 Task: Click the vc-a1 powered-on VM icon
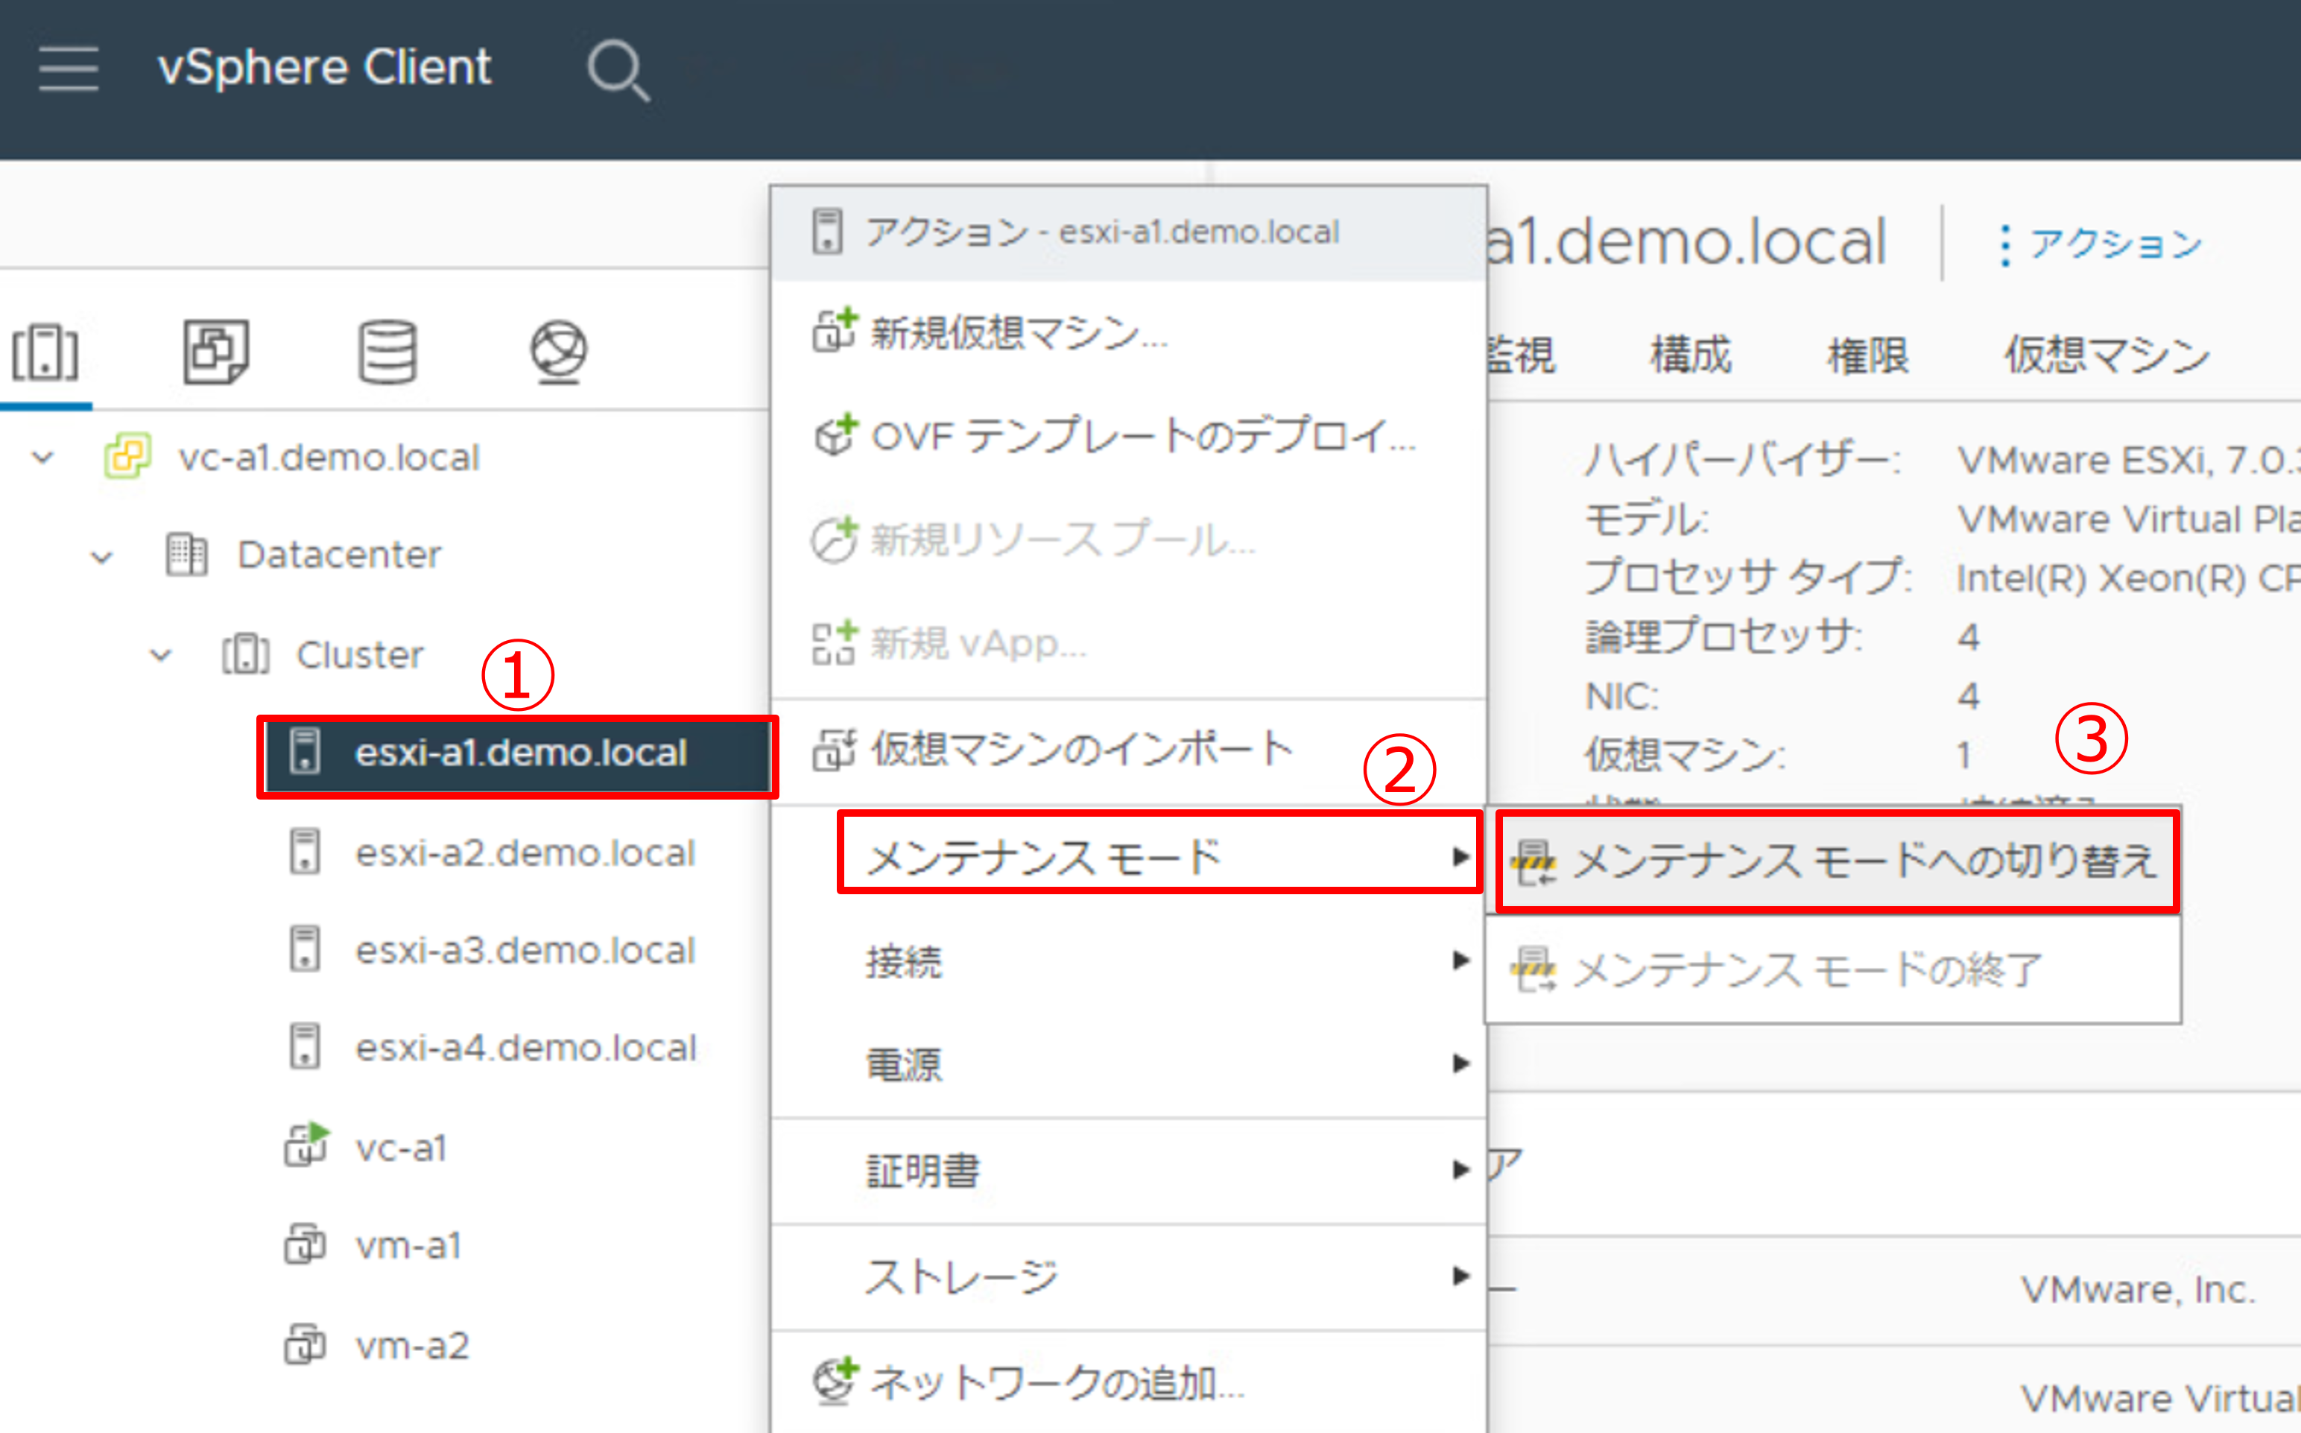307,1144
